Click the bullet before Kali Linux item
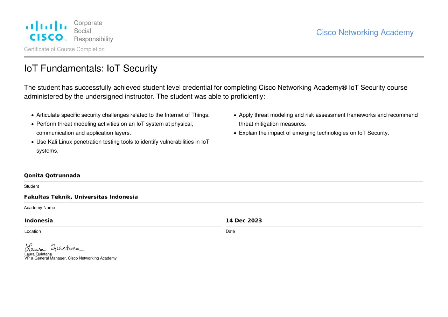Viewport: 448px width, 317px height. [x=32, y=142]
